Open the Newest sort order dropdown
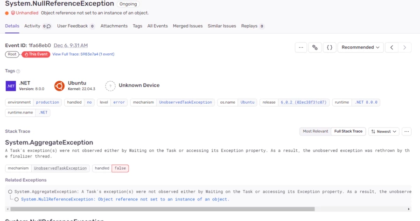Image resolution: width=420 pixels, height=221 pixels. [384, 131]
